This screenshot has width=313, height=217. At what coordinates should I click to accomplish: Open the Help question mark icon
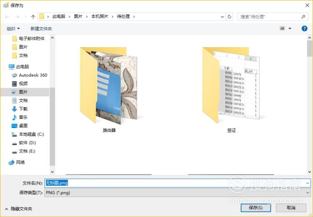304,28
